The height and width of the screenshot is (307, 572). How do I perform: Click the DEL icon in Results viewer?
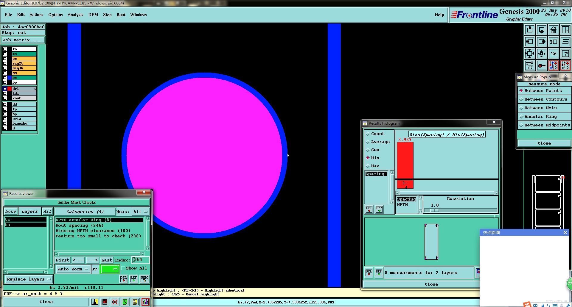124,279
